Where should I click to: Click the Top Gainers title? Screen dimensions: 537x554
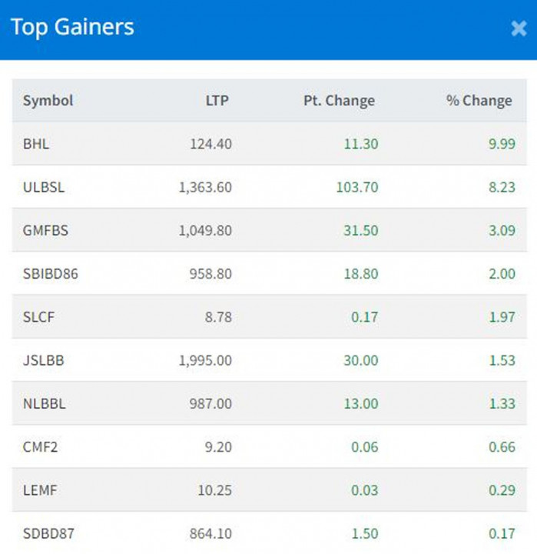pos(72,28)
